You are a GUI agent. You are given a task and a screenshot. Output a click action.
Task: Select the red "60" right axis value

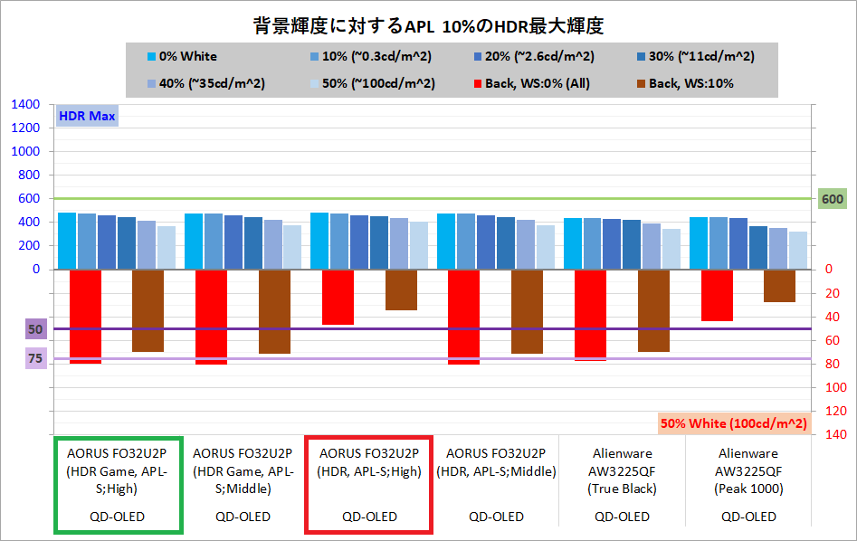[833, 340]
